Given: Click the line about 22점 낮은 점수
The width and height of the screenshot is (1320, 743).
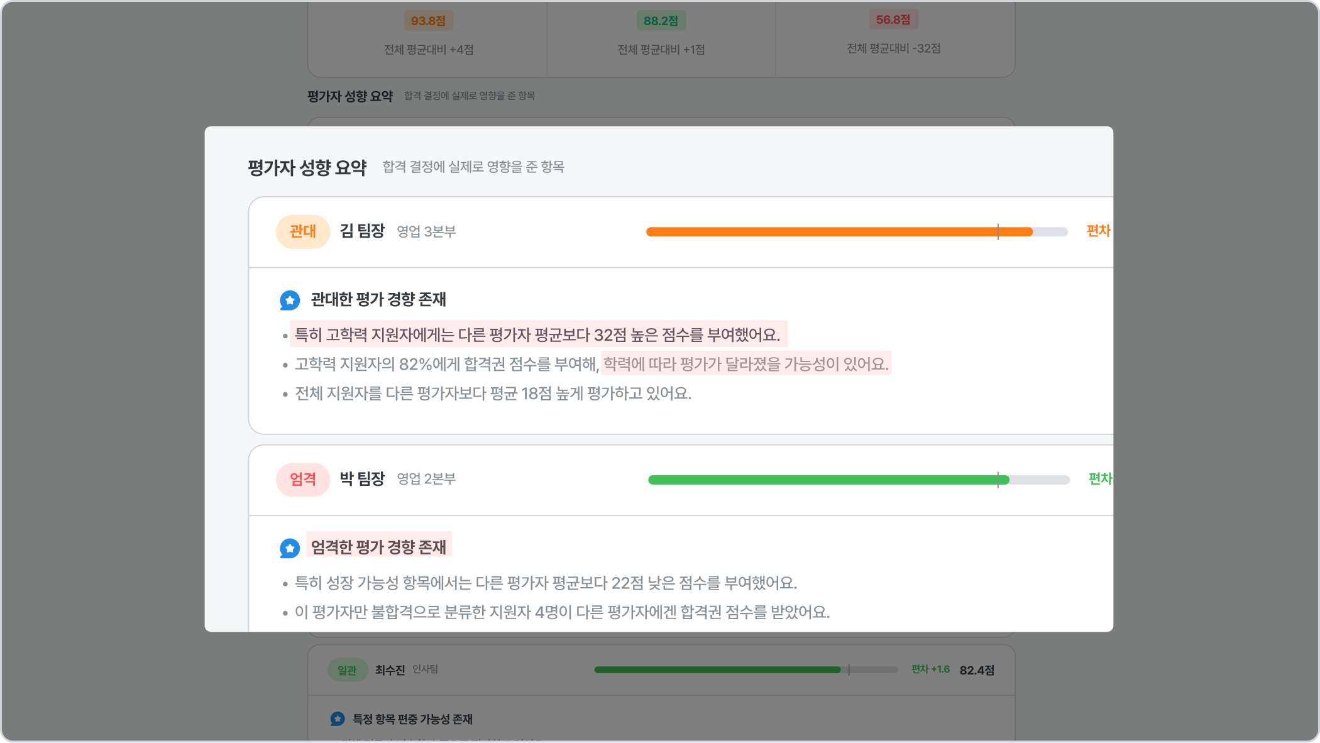Looking at the screenshot, I should pyautogui.click(x=546, y=583).
